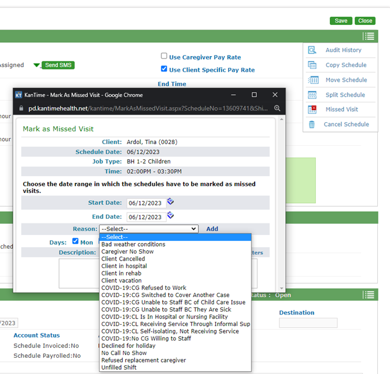Open the End Date calendar picker
The image size is (390, 374).
coord(170,215)
